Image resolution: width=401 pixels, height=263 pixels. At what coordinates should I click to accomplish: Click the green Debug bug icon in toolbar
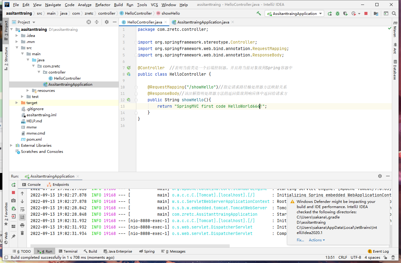[x=338, y=13]
